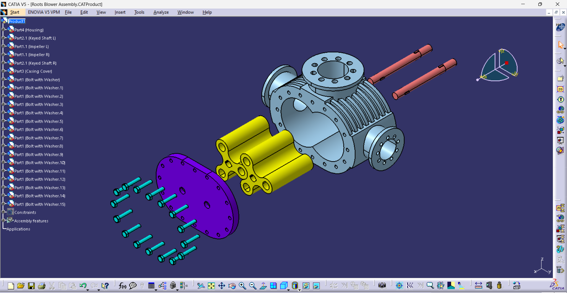The image size is (567, 293).
Task: Select Applications in the tree
Action: (18, 229)
